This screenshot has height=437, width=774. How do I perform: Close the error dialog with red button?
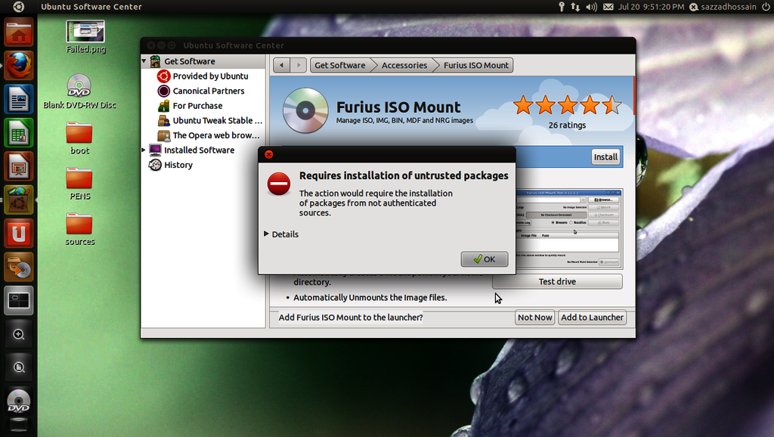pos(268,154)
